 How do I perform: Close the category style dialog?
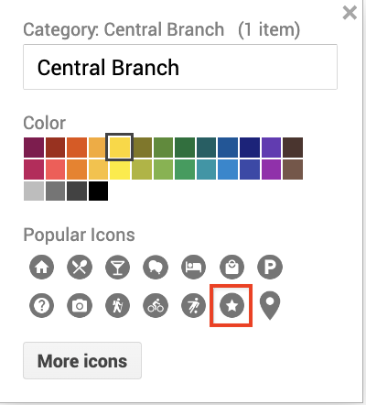(x=350, y=13)
